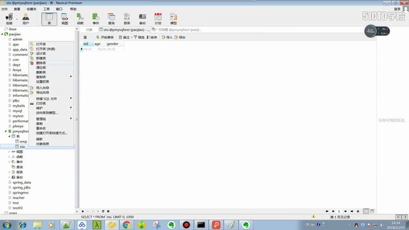Click the Windows Start button
This screenshot has height=230, width=409.
(7, 225)
